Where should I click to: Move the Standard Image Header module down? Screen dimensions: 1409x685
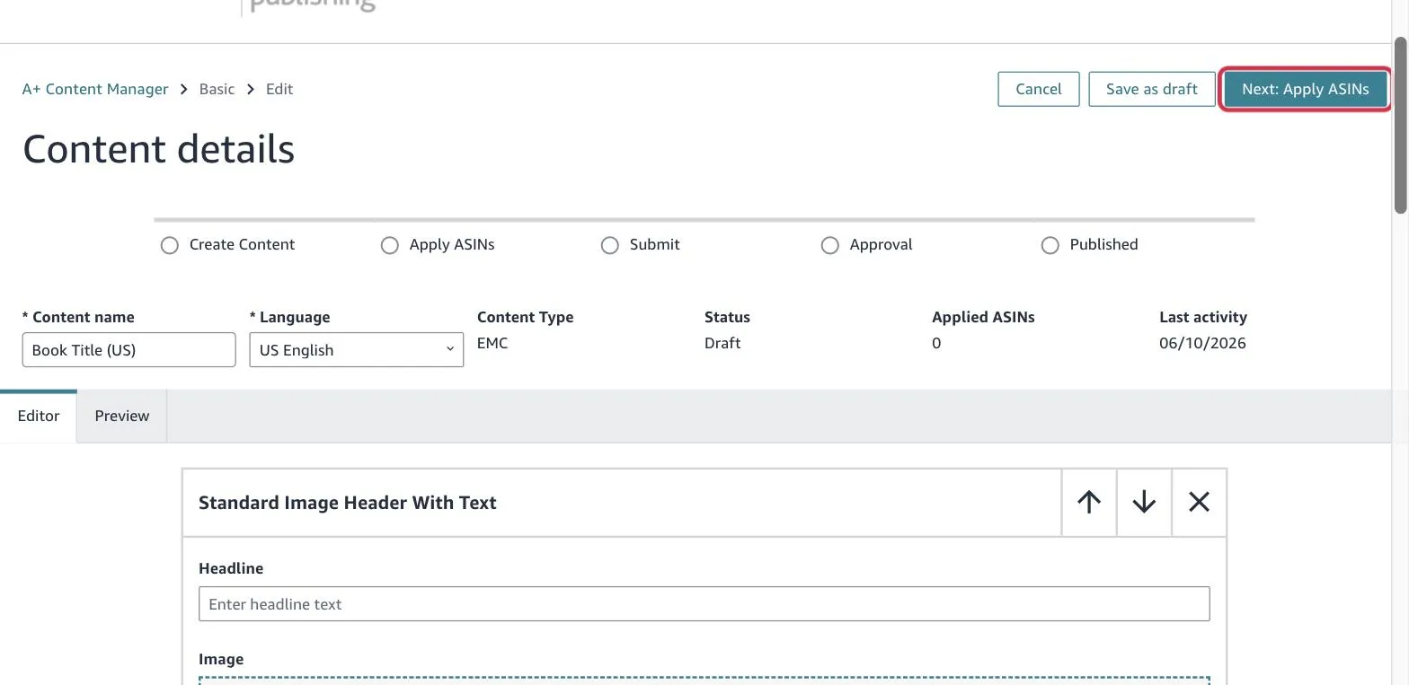coord(1144,502)
